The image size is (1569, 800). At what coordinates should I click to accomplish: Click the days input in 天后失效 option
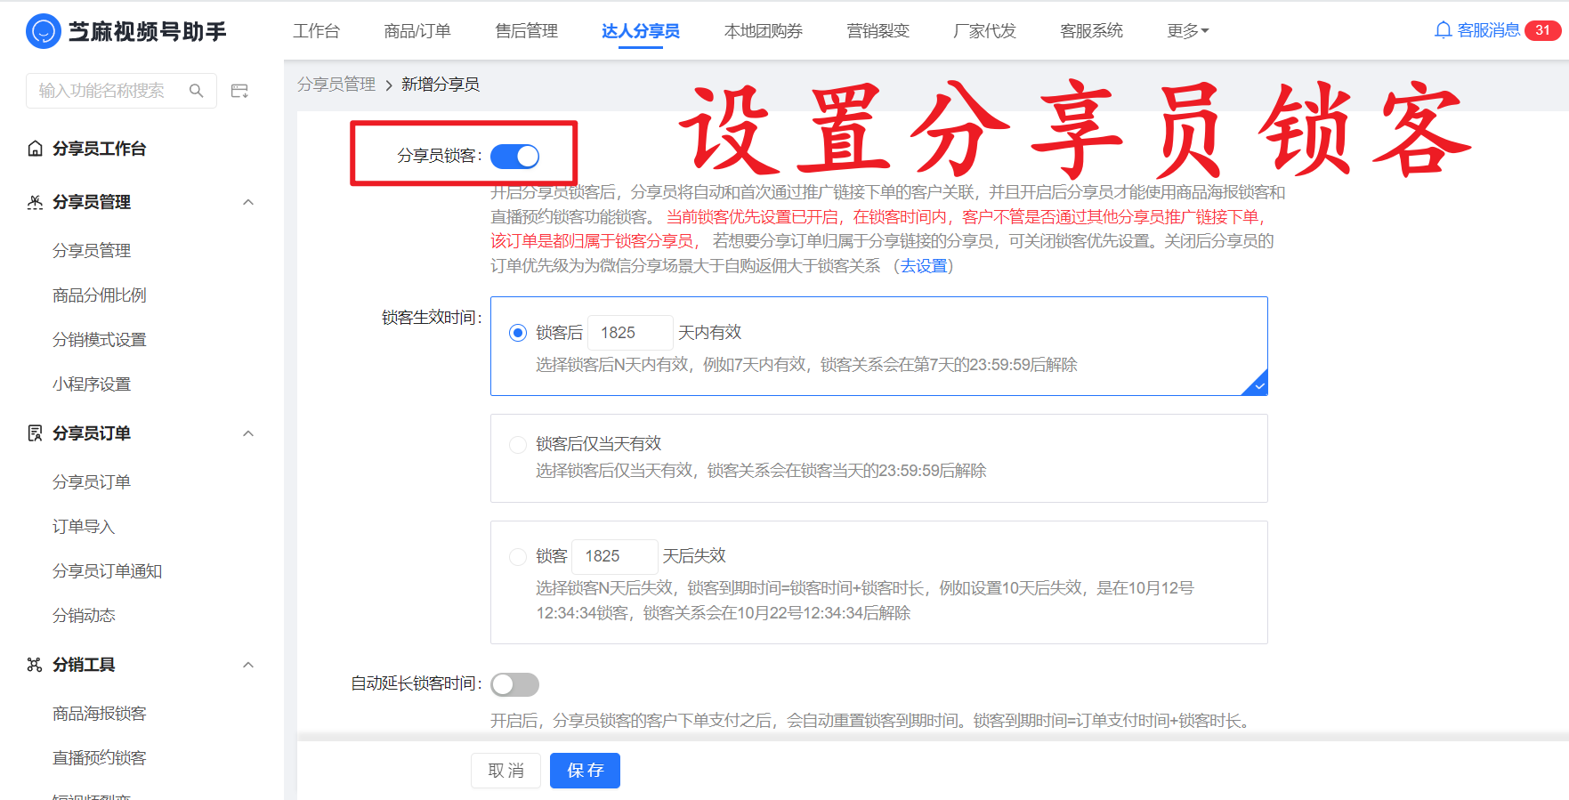[614, 556]
